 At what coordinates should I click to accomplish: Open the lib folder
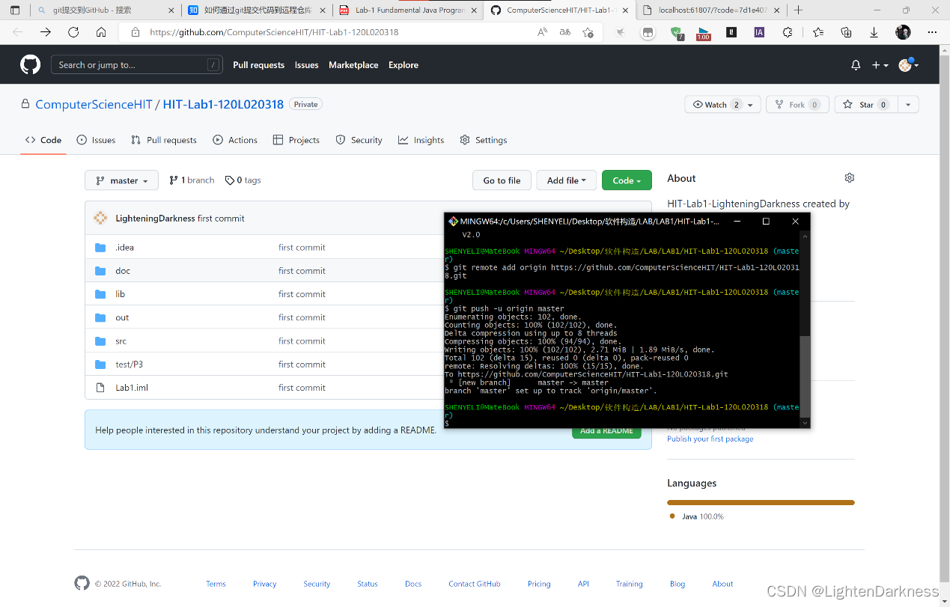point(120,294)
